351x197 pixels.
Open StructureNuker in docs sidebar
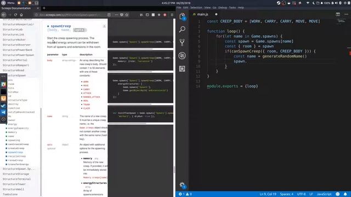14,40
